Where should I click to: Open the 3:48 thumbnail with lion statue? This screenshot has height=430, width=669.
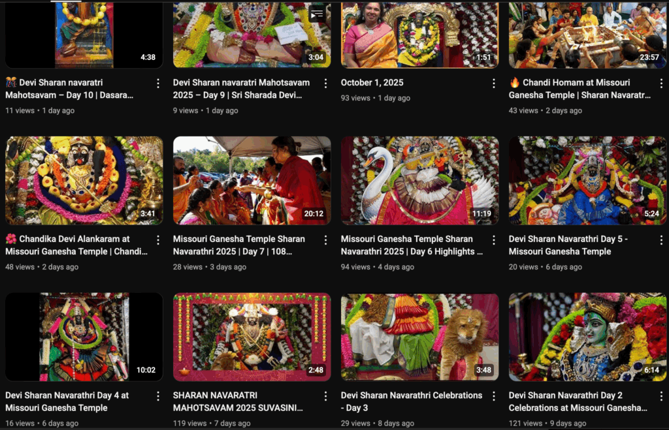[x=419, y=336]
